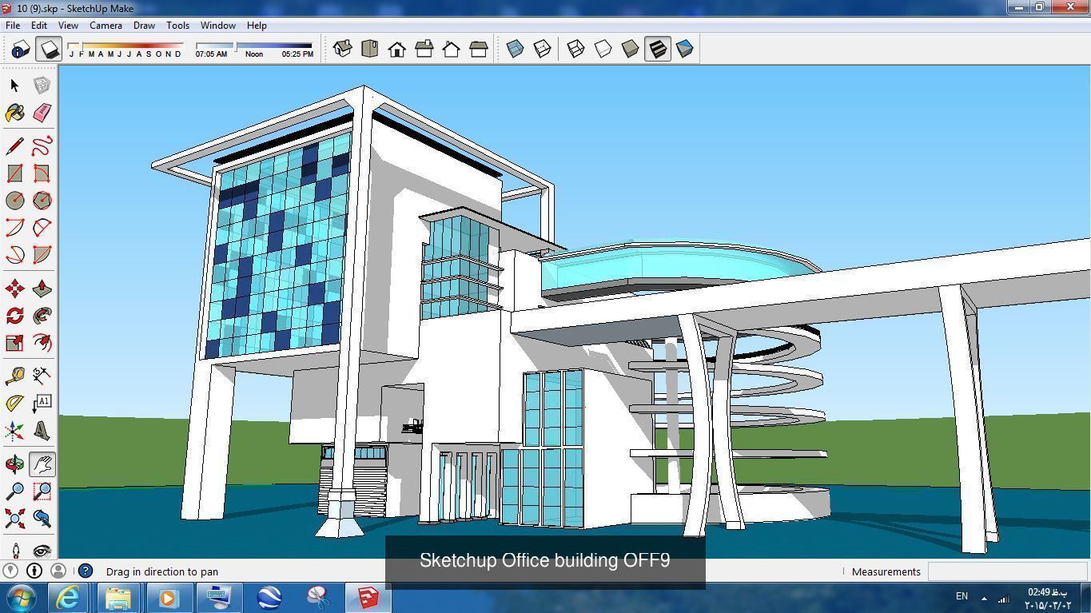Activate the Look Around eye tool

point(42,550)
